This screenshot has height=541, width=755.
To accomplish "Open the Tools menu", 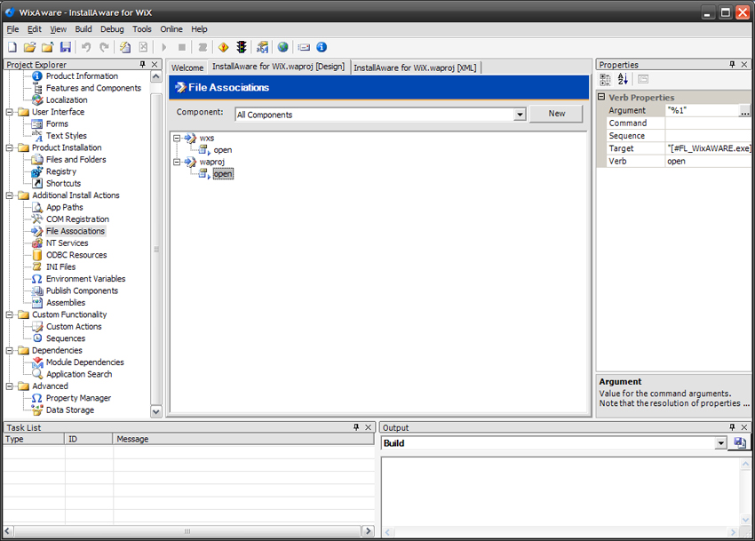I will (141, 29).
